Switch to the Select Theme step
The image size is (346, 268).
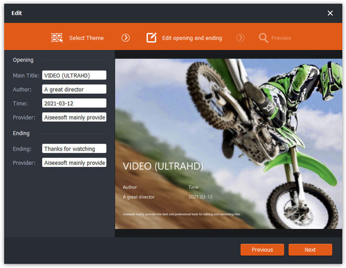(x=86, y=38)
